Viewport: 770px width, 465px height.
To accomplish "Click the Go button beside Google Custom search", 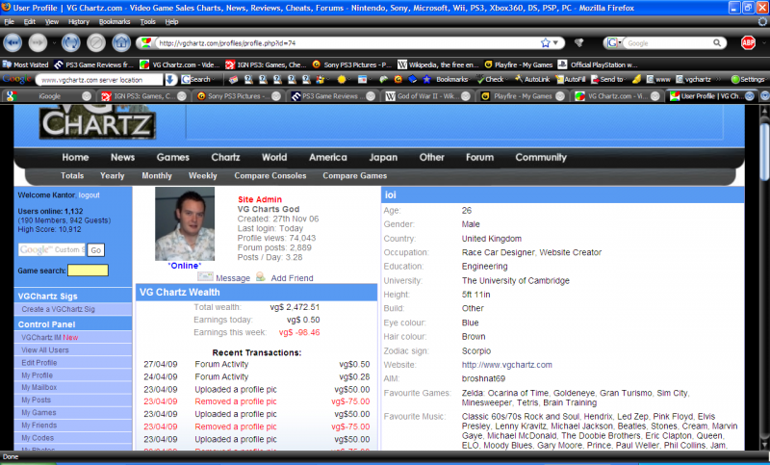I will (95, 250).
